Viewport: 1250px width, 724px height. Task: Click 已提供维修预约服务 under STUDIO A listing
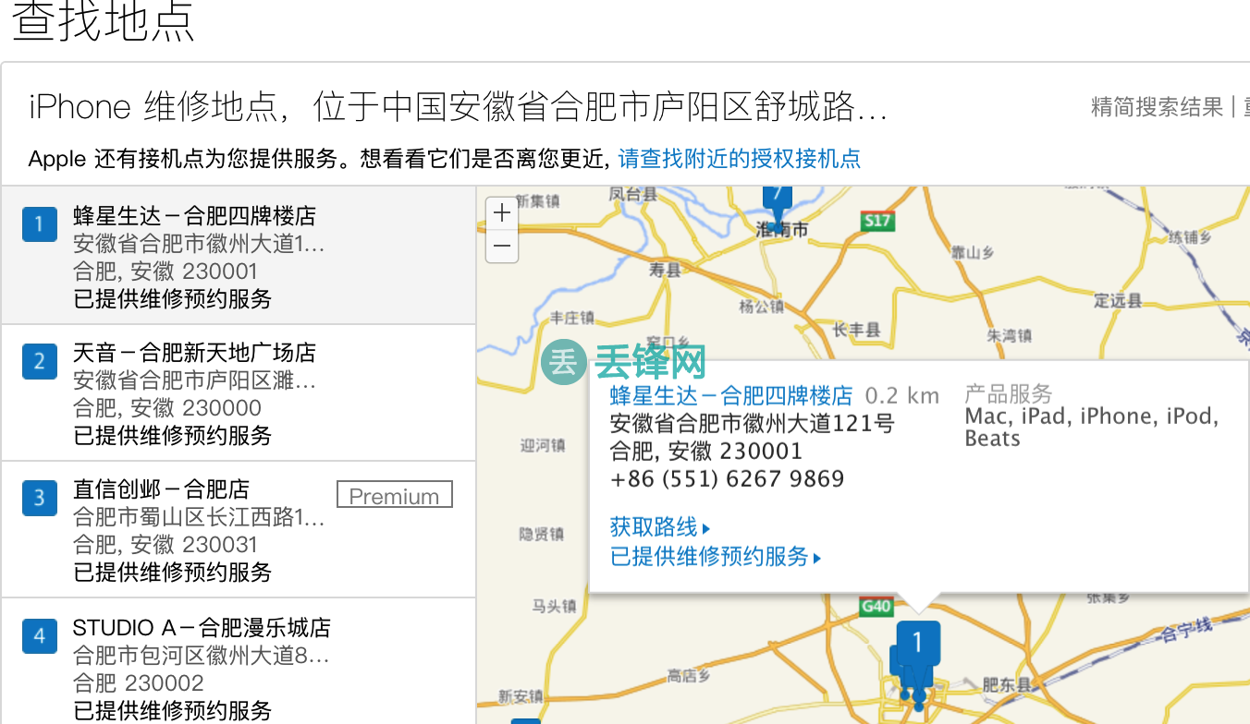pos(172,710)
